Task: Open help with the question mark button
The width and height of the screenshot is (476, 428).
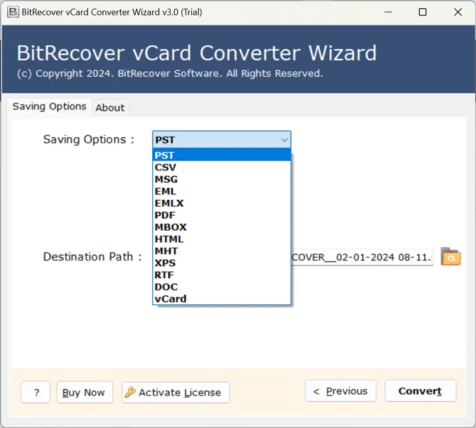Action: point(37,392)
